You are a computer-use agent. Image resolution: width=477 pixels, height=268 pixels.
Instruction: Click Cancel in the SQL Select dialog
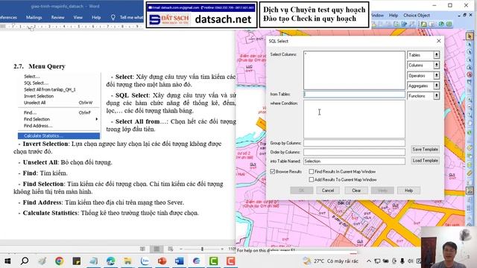[328, 191]
